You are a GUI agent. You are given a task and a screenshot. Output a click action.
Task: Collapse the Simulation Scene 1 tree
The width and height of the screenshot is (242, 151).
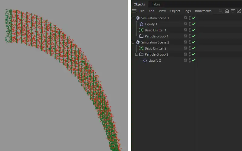133,18
